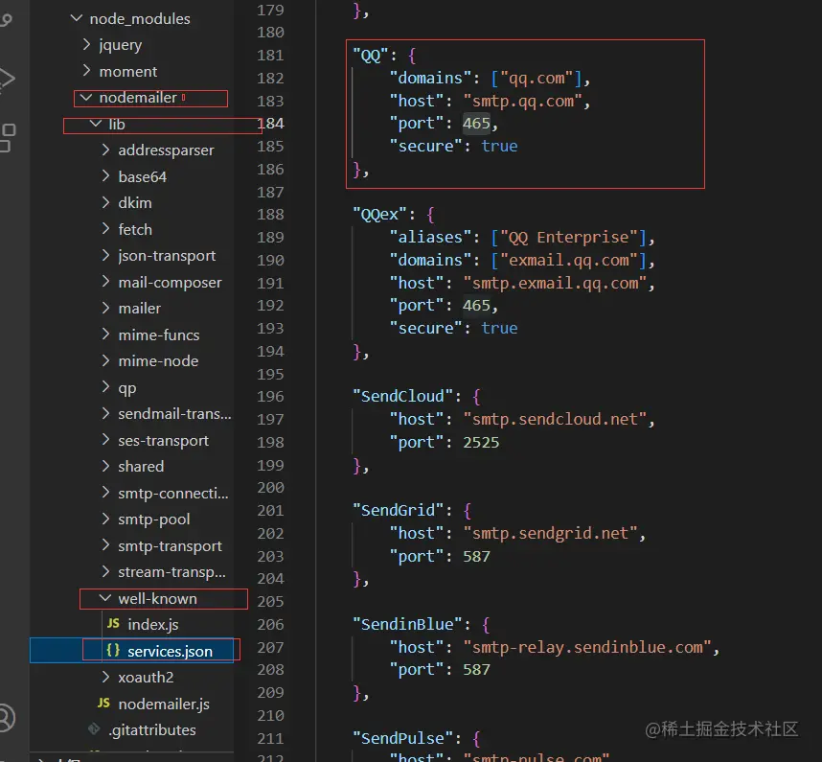Click the "smtp.qq.com" host value

523,101
